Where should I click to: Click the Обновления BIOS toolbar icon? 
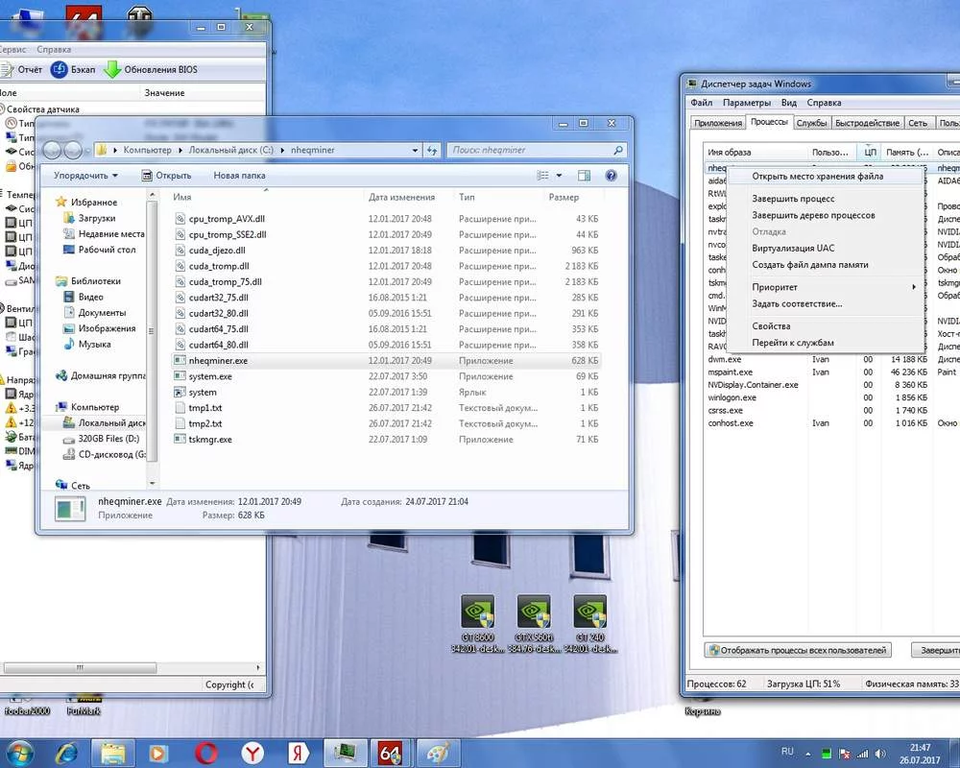[113, 70]
